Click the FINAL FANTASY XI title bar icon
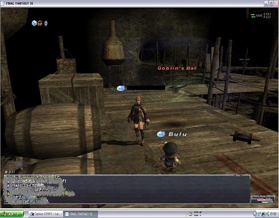 (2, 3)
